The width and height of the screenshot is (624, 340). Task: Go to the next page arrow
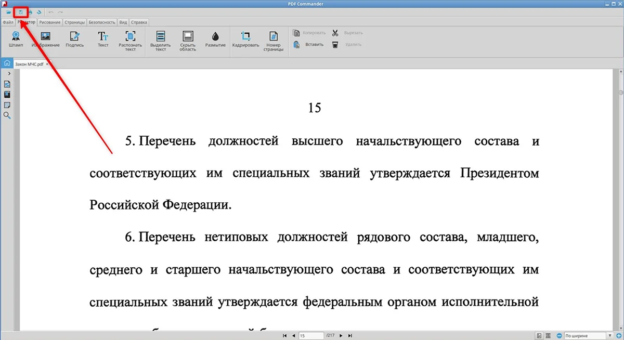(x=341, y=336)
